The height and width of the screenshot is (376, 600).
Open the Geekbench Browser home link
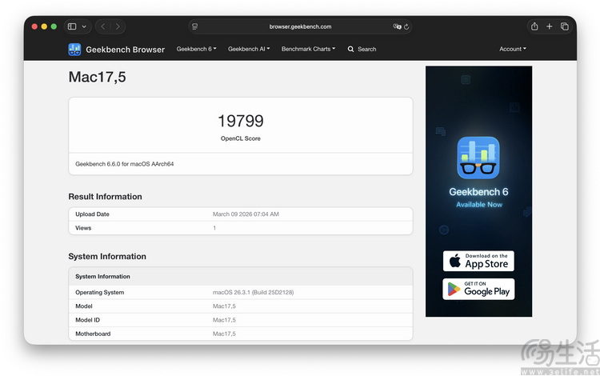pos(125,50)
